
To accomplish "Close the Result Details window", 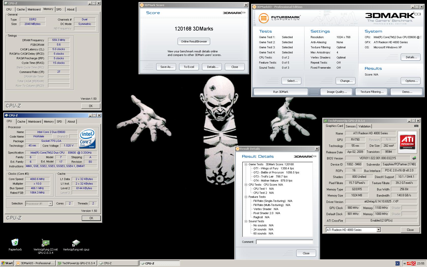I will pyautogui.click(x=317, y=149).
